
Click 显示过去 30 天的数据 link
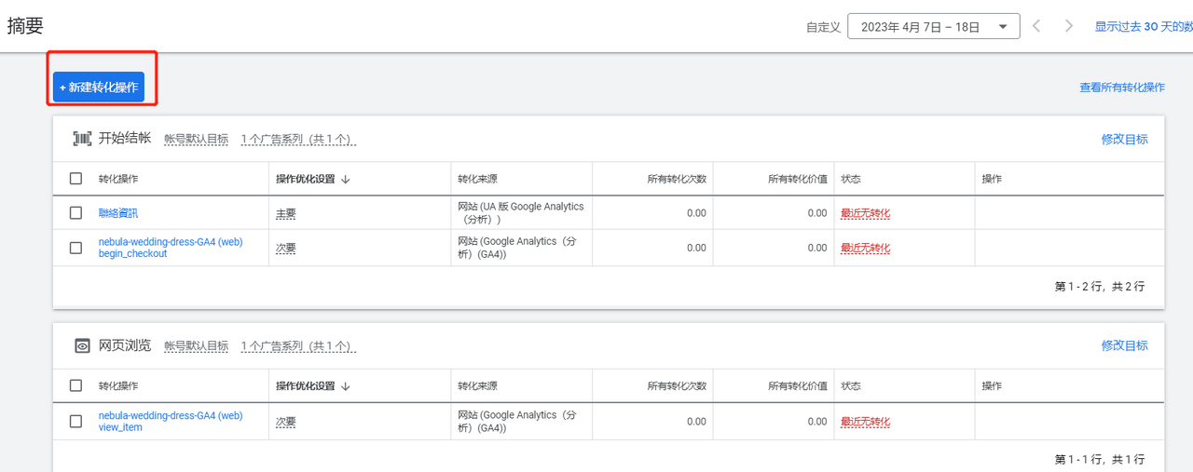(x=1144, y=27)
